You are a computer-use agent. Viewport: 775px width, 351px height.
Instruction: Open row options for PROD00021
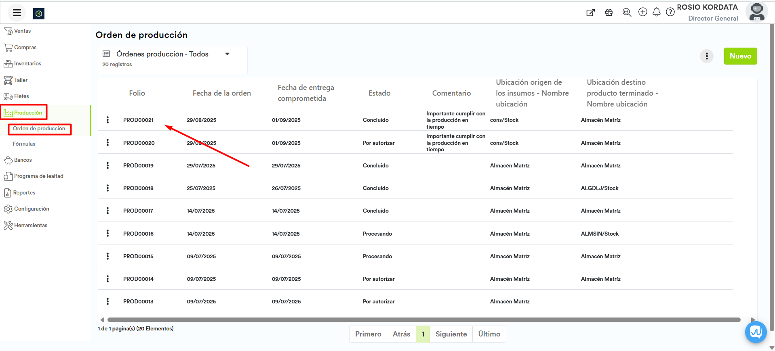(x=107, y=120)
